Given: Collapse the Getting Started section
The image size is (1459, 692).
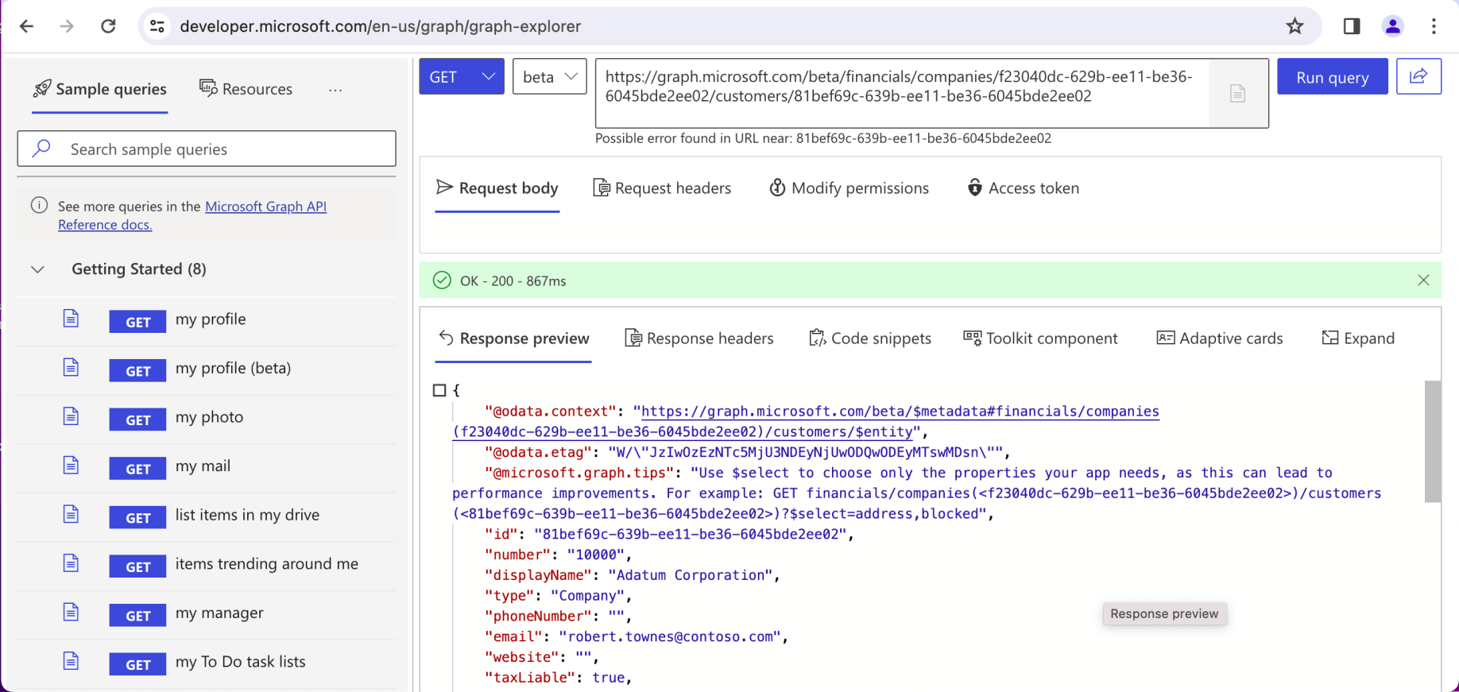Looking at the screenshot, I should 37,269.
